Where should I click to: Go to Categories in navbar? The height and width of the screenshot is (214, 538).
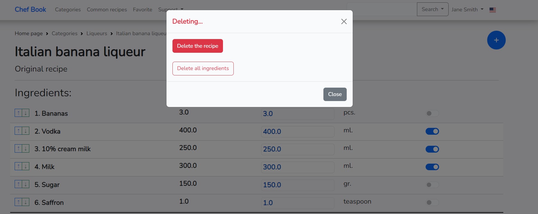(68, 10)
